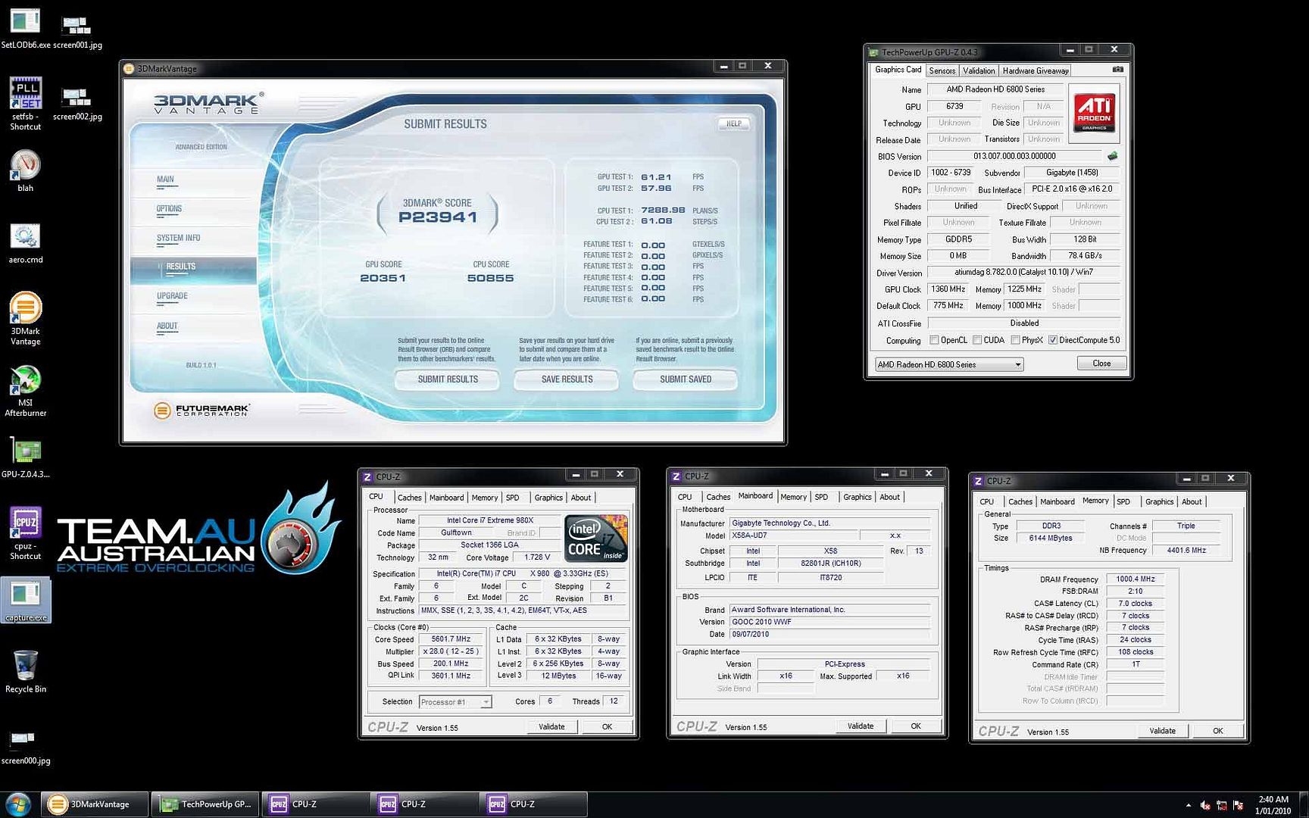
Task: Open the setfsb shortcut icon
Action: click(25, 94)
